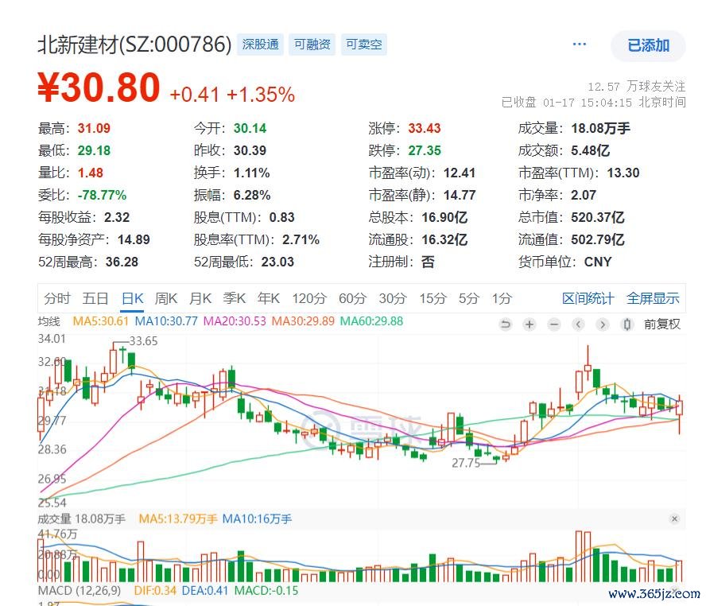
Task: Click the 27.75 low price marker on chart
Action: 466,464
